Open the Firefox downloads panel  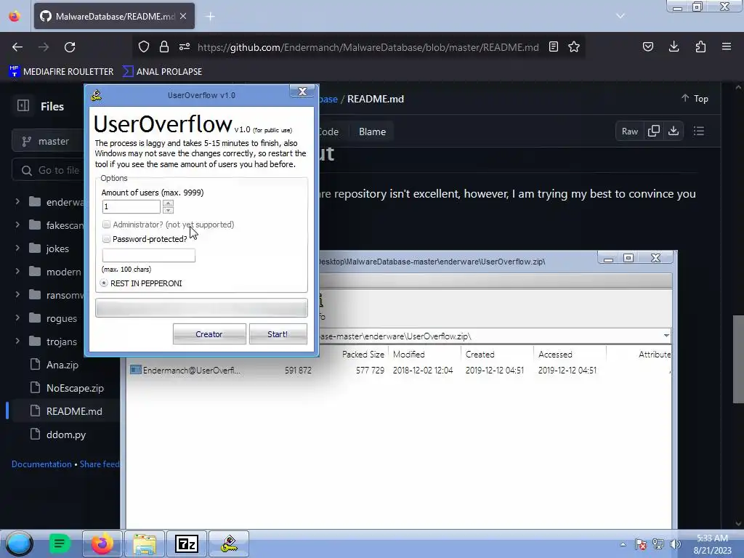click(x=674, y=46)
